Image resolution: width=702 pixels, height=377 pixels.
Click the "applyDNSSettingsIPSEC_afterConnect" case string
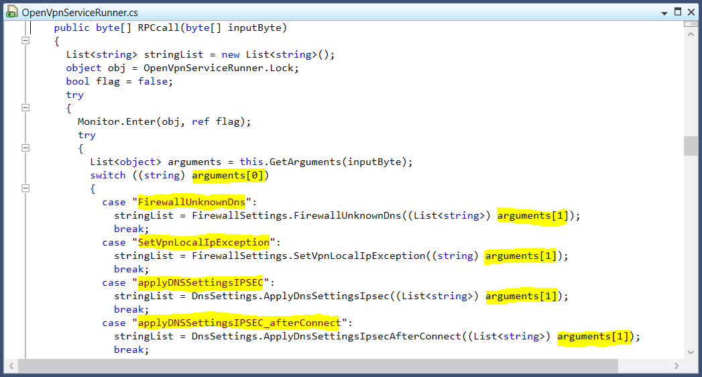tap(239, 323)
